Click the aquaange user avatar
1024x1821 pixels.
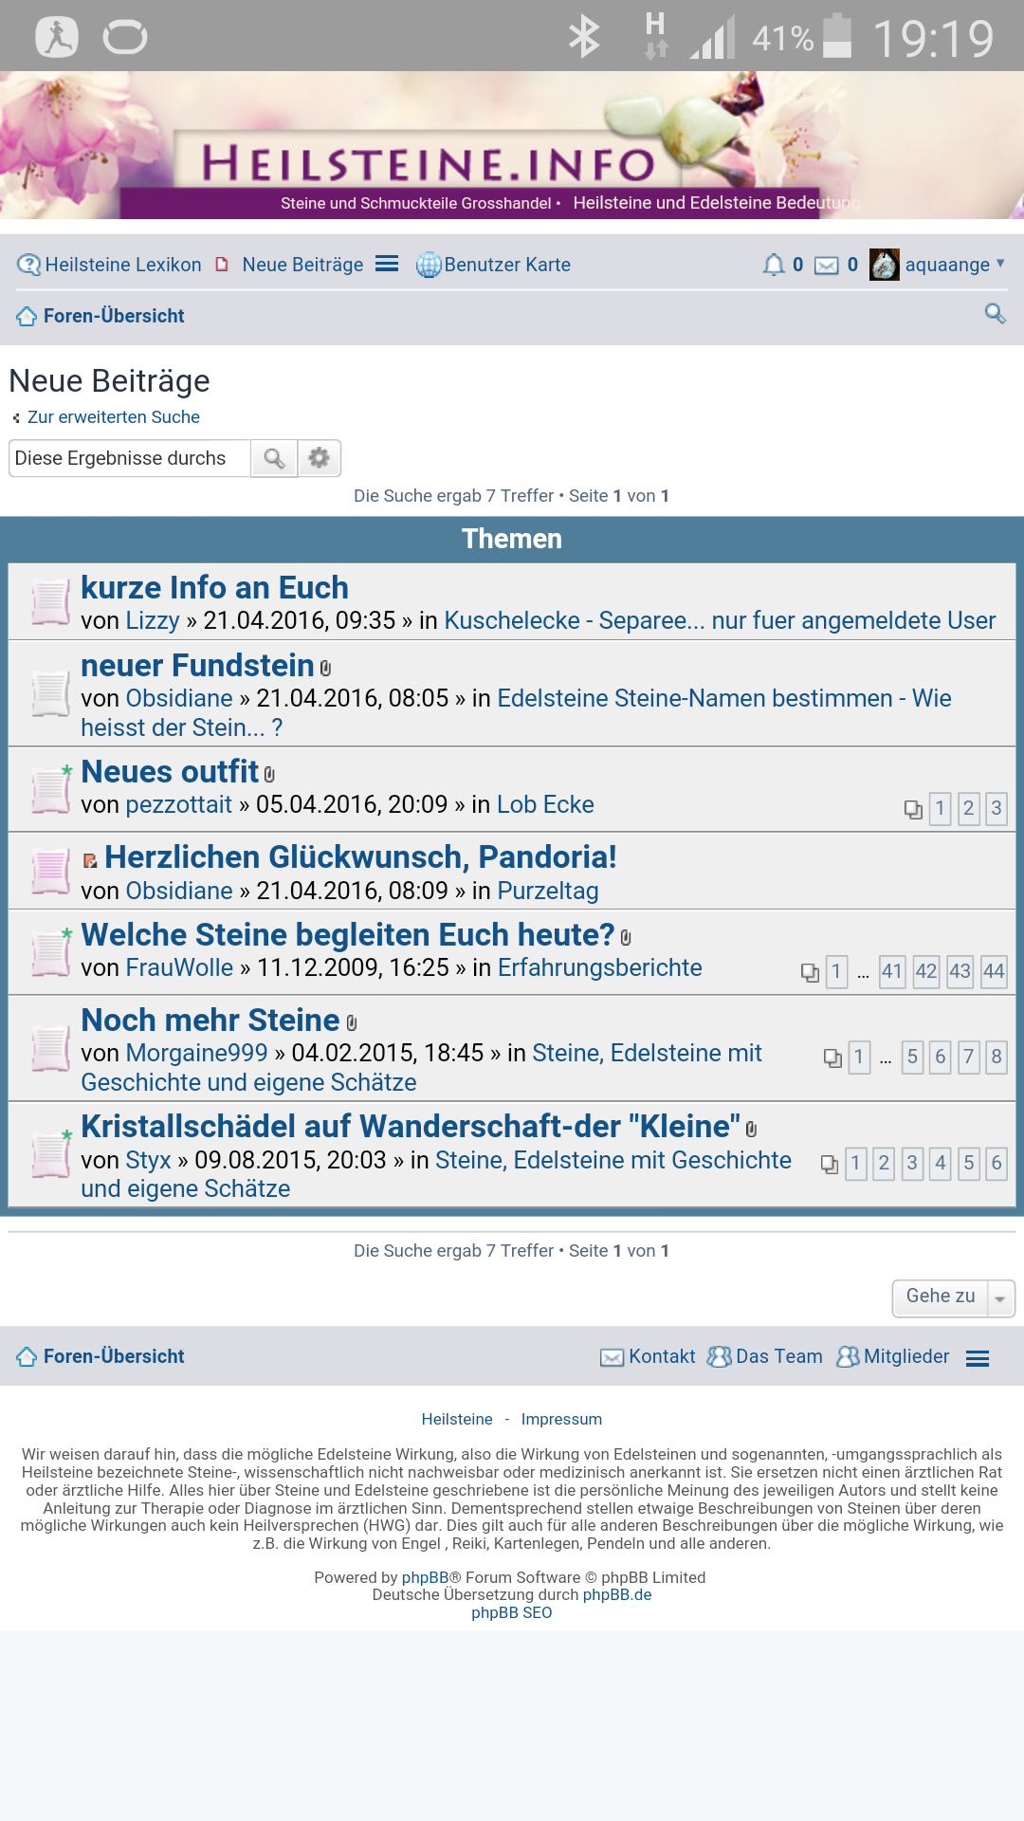(x=884, y=265)
